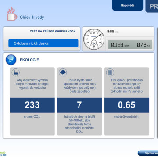Click the 0.65 square meters value box
The image size is (158, 158).
click(x=127, y=105)
